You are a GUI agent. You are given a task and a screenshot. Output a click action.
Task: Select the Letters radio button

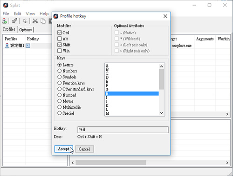click(x=60, y=65)
